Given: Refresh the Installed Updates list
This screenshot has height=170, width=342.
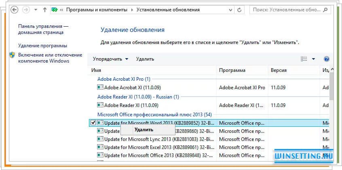Looking at the screenshot, I should tap(239, 10).
